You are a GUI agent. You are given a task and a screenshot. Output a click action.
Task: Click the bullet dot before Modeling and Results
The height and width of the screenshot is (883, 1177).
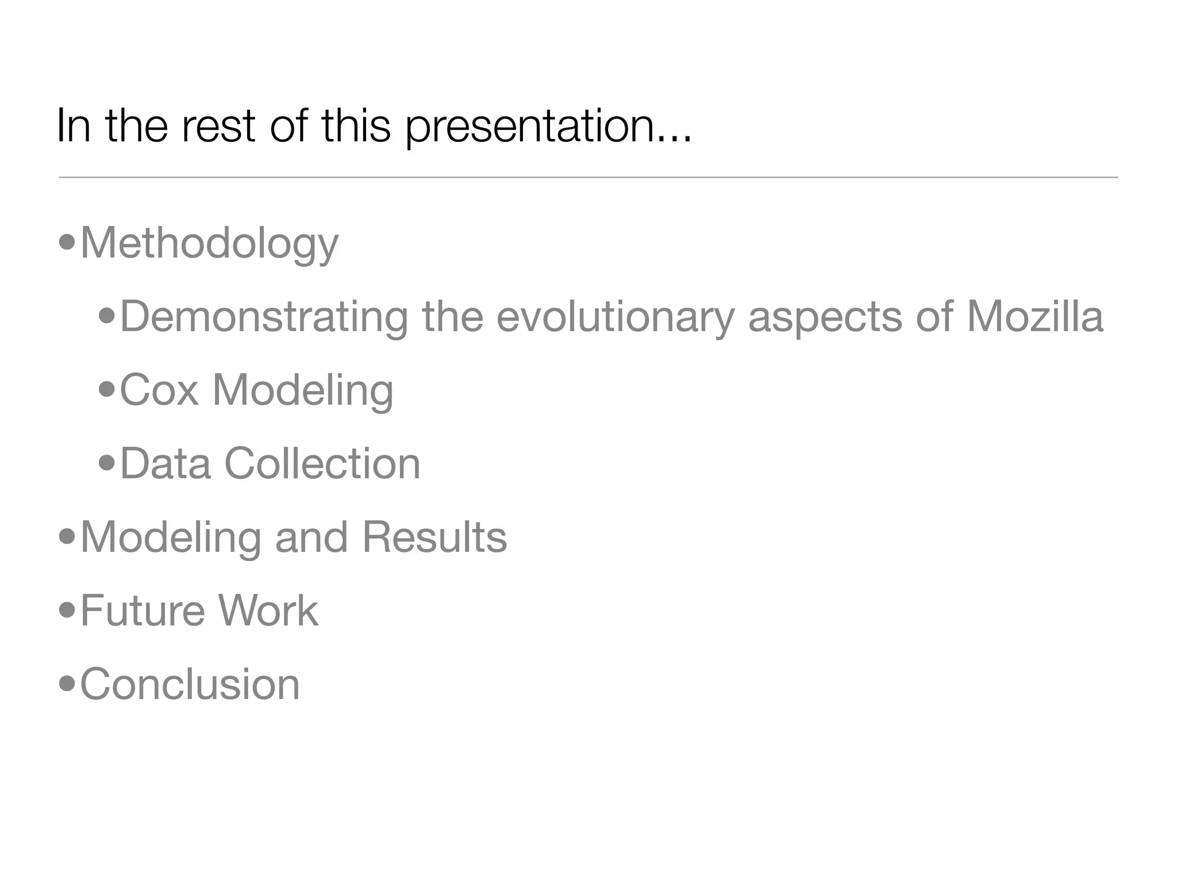67,536
